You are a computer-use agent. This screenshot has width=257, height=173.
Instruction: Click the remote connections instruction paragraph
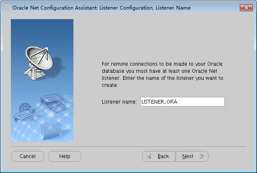coord(163,74)
